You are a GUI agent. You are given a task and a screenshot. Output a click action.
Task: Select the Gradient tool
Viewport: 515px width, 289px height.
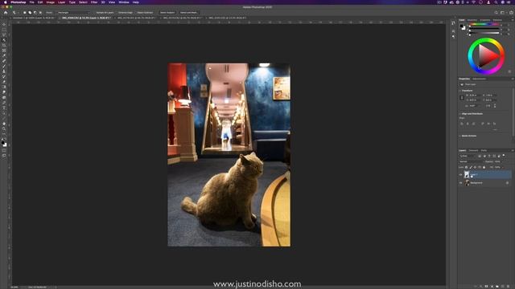[x=4, y=88]
